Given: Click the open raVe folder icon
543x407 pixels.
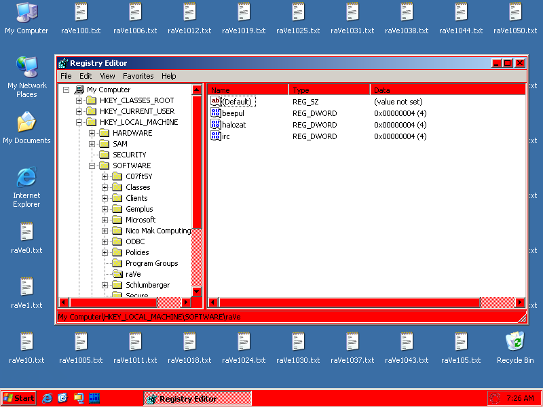Looking at the screenshot, I should click(117, 274).
